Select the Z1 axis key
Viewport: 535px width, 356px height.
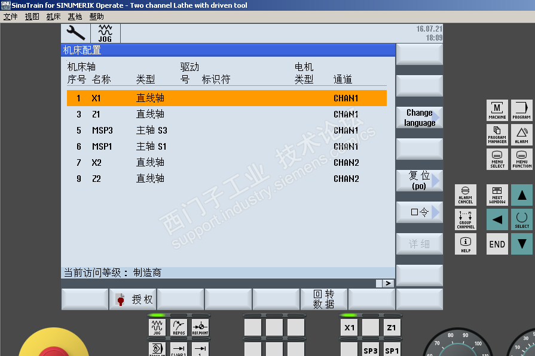coord(392,327)
